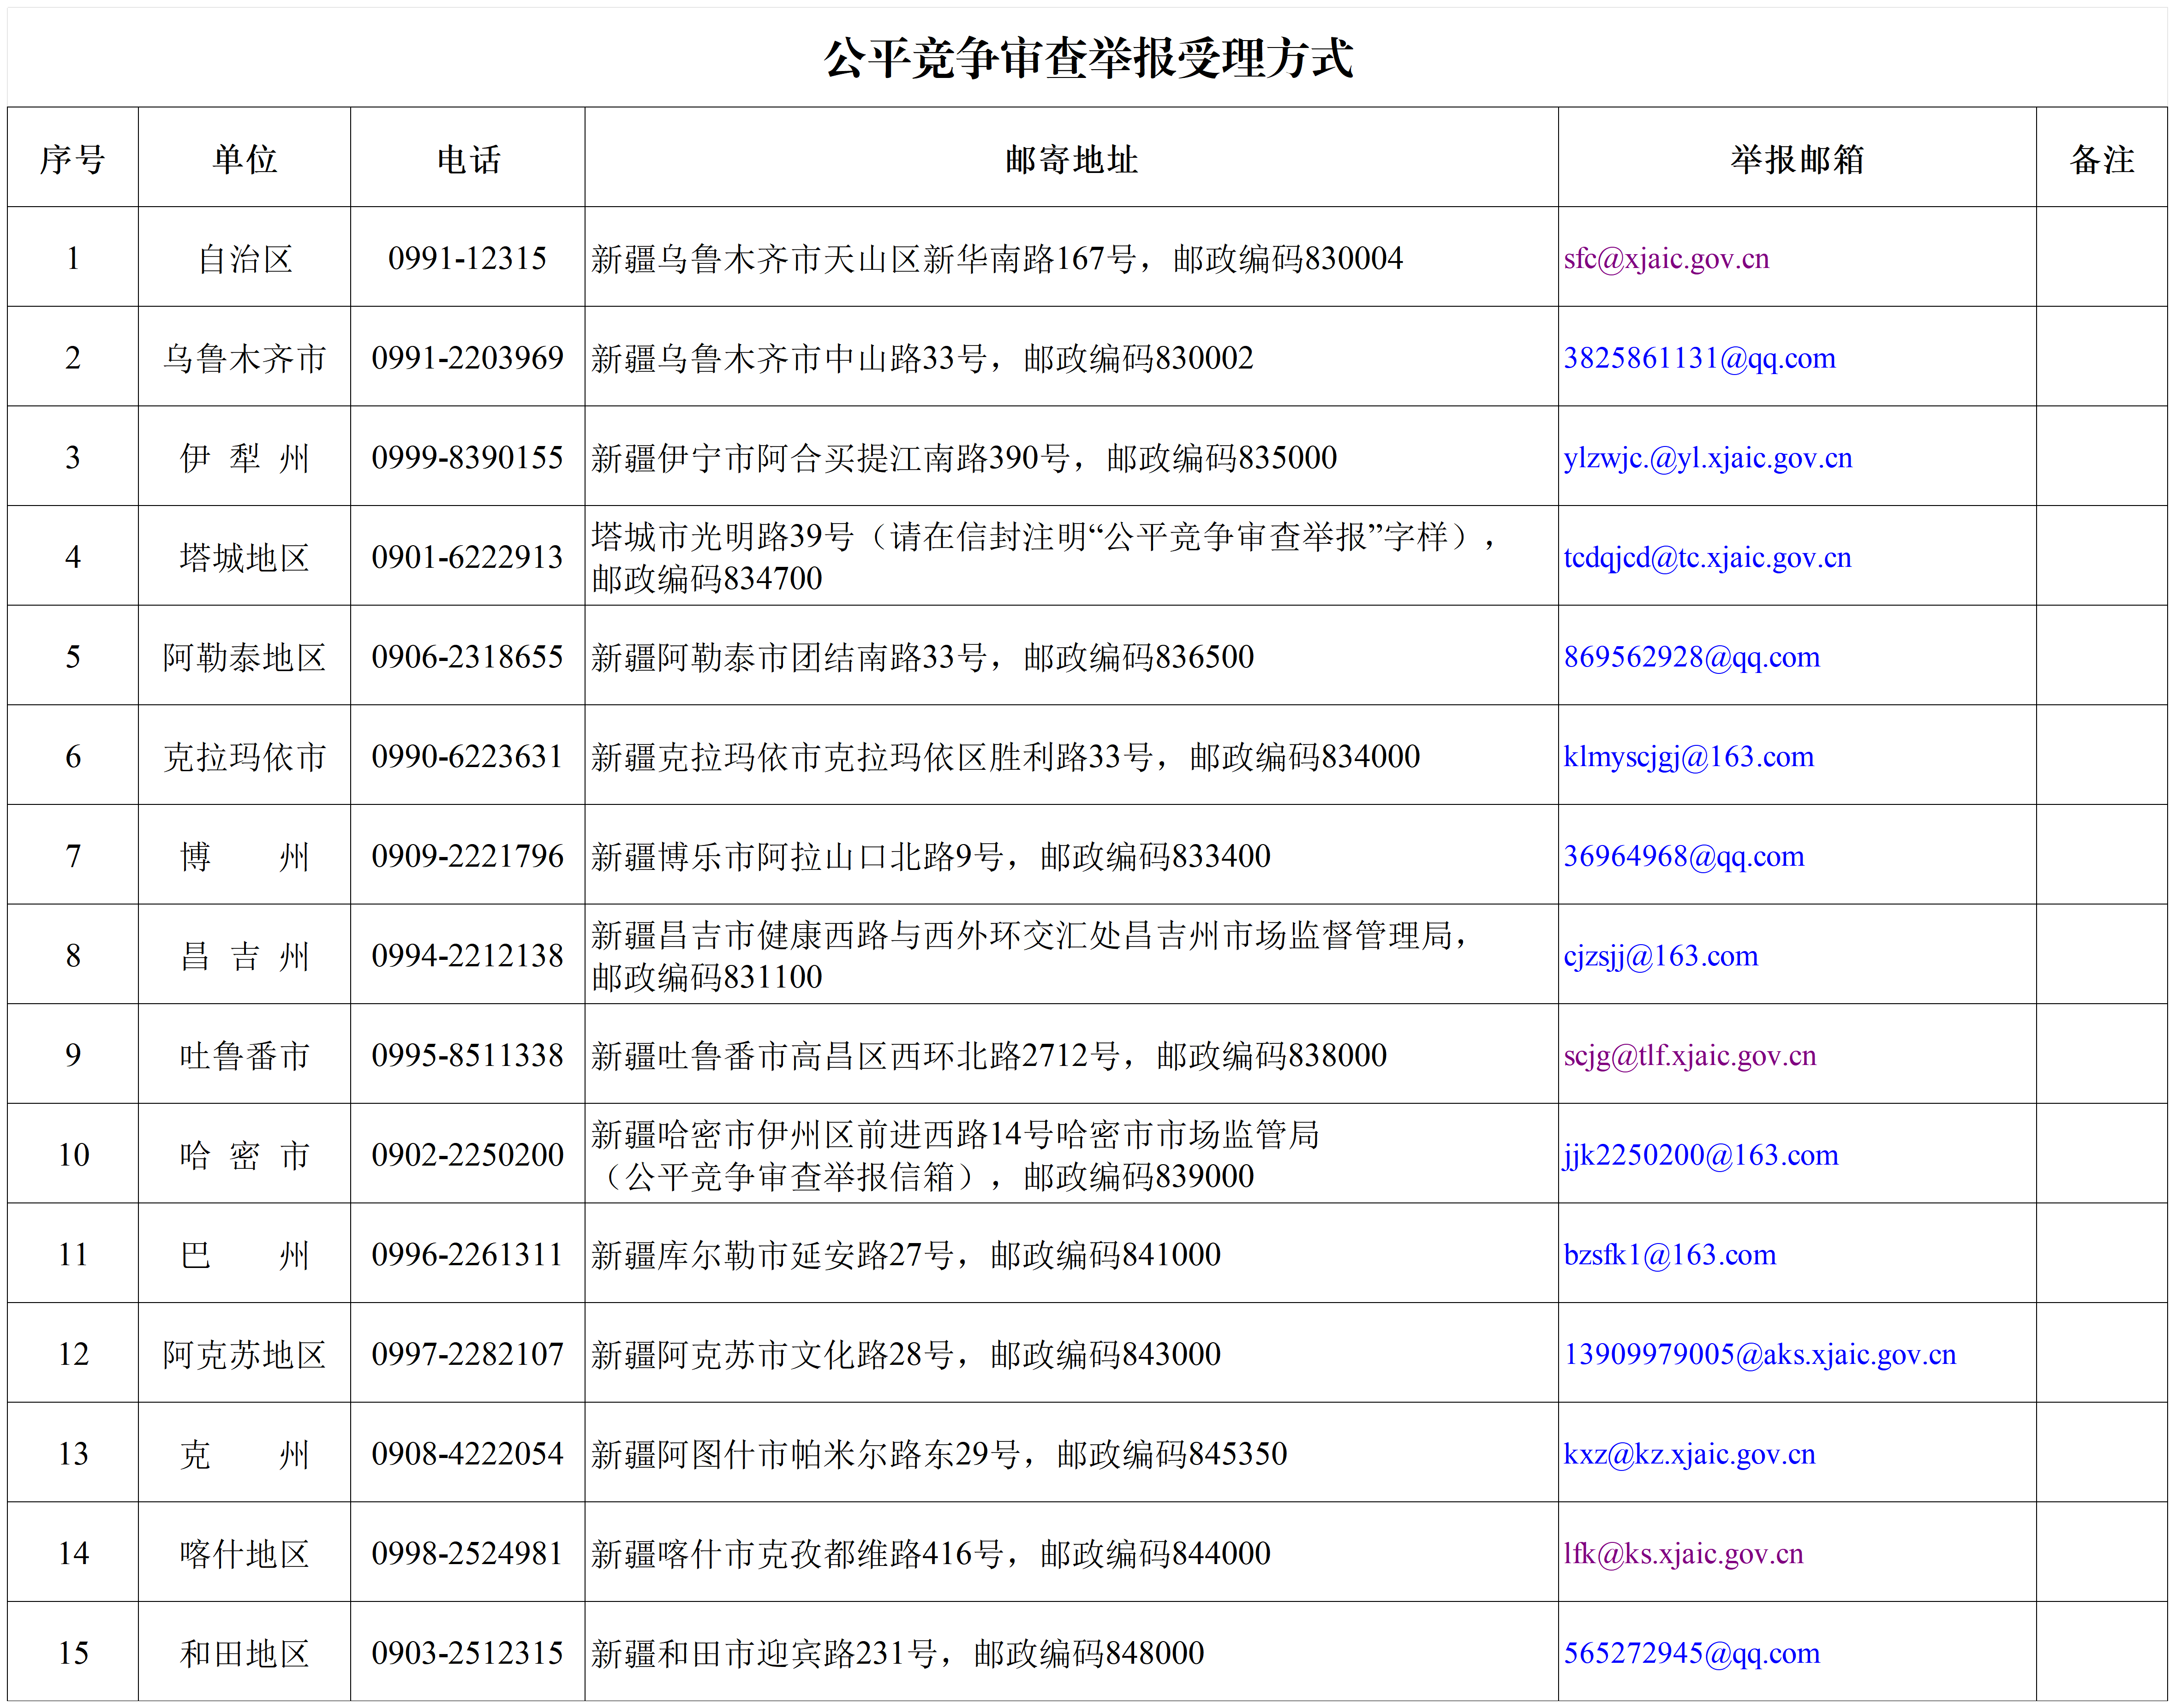Click the bzsfk1@163.com email link
This screenshot has height=1708, width=2175.
tap(1669, 1255)
